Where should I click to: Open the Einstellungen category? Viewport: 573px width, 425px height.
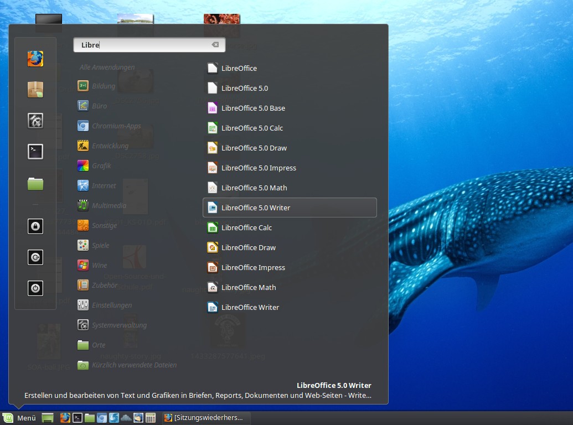tap(105, 305)
